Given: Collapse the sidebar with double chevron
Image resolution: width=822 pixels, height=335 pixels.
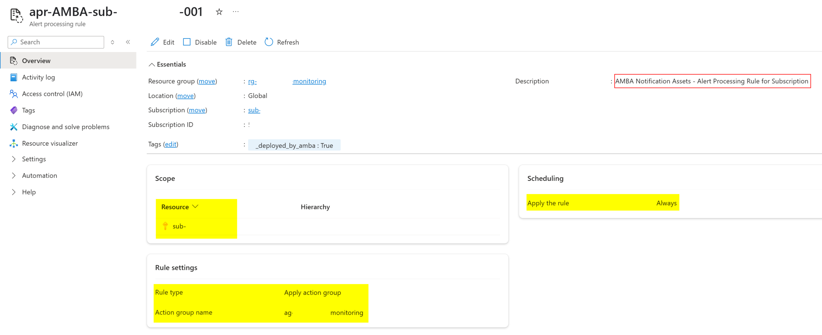Looking at the screenshot, I should pyautogui.click(x=128, y=42).
